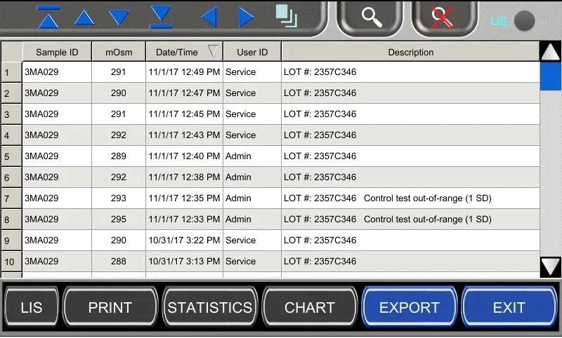
Task: Select the 11/1/17 12:49 PM date cell
Action: (184, 72)
